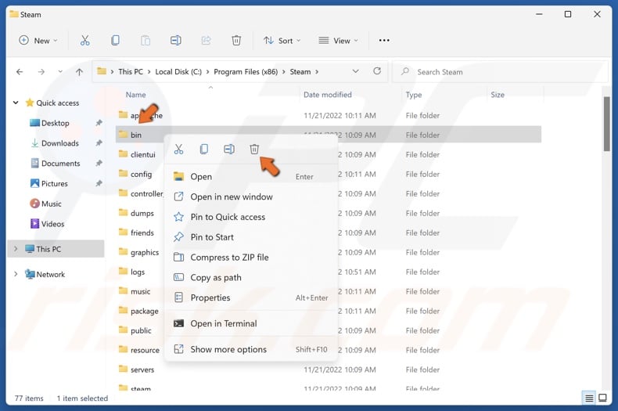Open the New dropdown menu
Screen dimensions: 618x411
coord(38,40)
